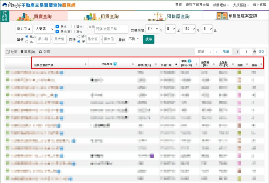Go to previous page arrow
Viewport: 269px width, 183px height.
(210, 52)
